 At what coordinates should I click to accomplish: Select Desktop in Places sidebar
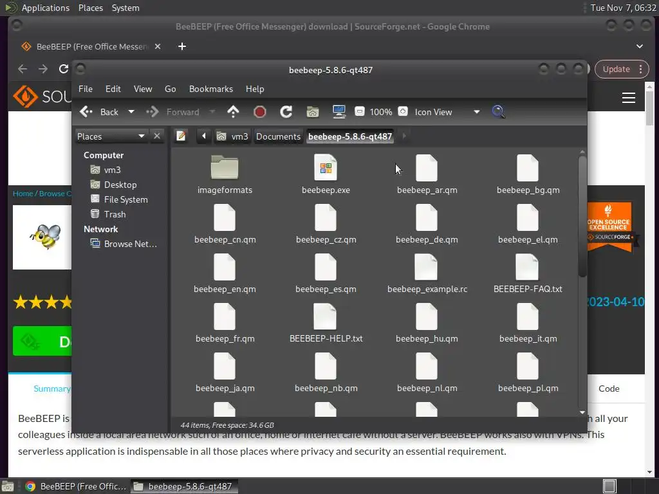coord(114,185)
